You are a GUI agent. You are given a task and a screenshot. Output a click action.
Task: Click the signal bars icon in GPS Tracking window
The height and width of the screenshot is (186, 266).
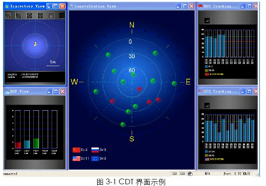[207, 105]
